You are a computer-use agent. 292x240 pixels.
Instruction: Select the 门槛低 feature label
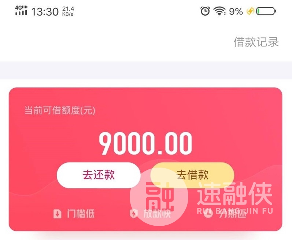[81, 214]
